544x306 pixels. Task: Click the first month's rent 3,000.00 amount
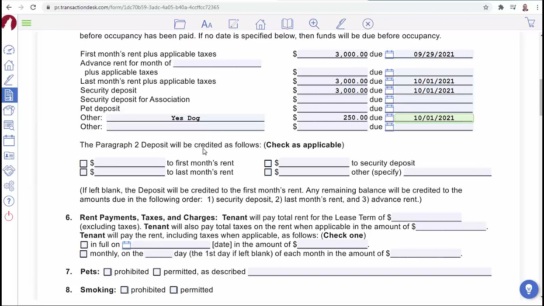click(x=332, y=54)
